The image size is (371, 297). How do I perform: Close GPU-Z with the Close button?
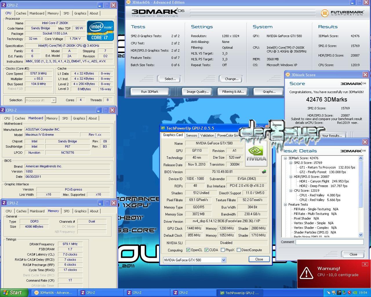[x=259, y=259]
